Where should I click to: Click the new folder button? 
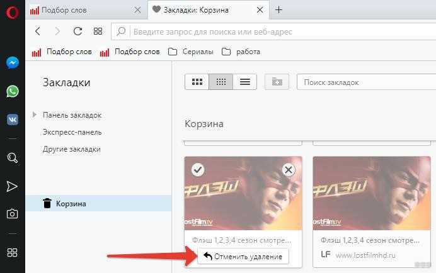click(277, 82)
